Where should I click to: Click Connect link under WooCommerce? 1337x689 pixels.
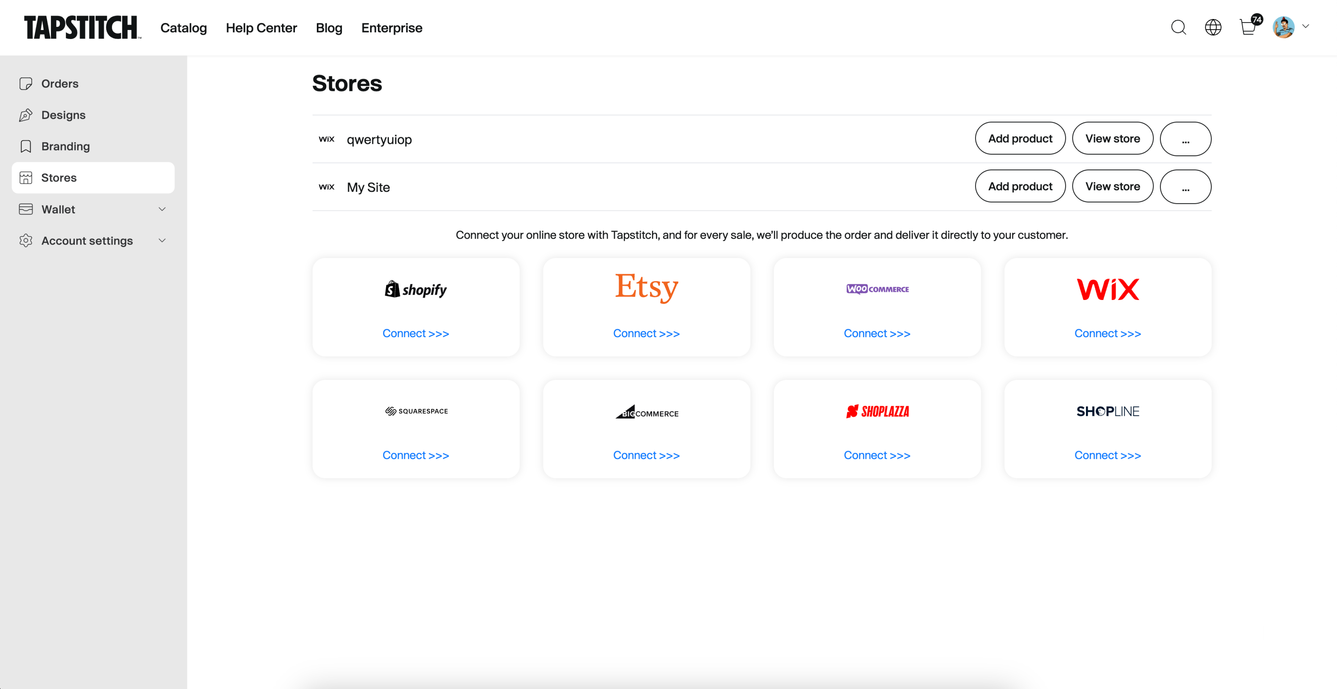[x=877, y=333]
